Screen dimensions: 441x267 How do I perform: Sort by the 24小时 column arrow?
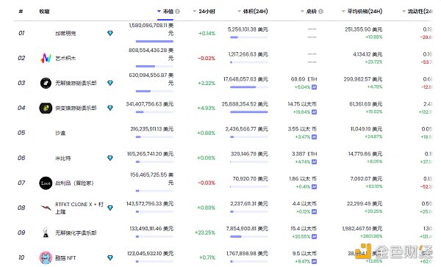tap(194, 11)
